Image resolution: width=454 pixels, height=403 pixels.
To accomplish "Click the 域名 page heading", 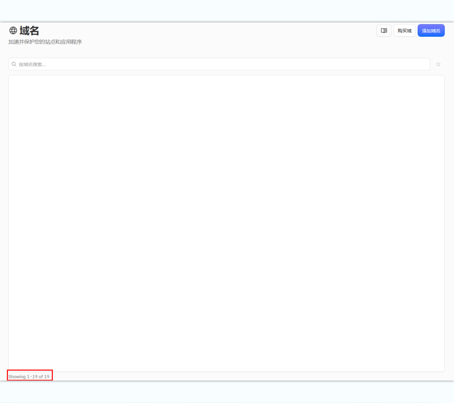I will (29, 31).
